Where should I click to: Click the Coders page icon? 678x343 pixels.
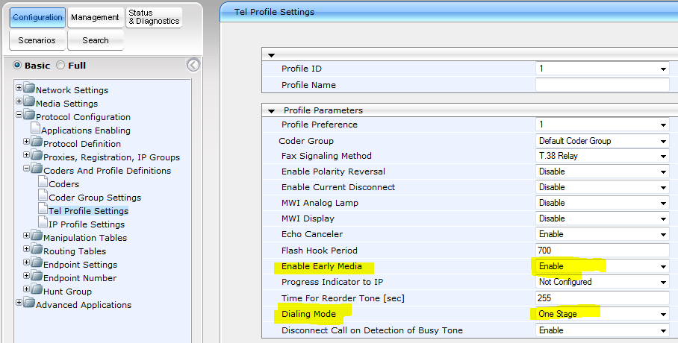point(43,181)
